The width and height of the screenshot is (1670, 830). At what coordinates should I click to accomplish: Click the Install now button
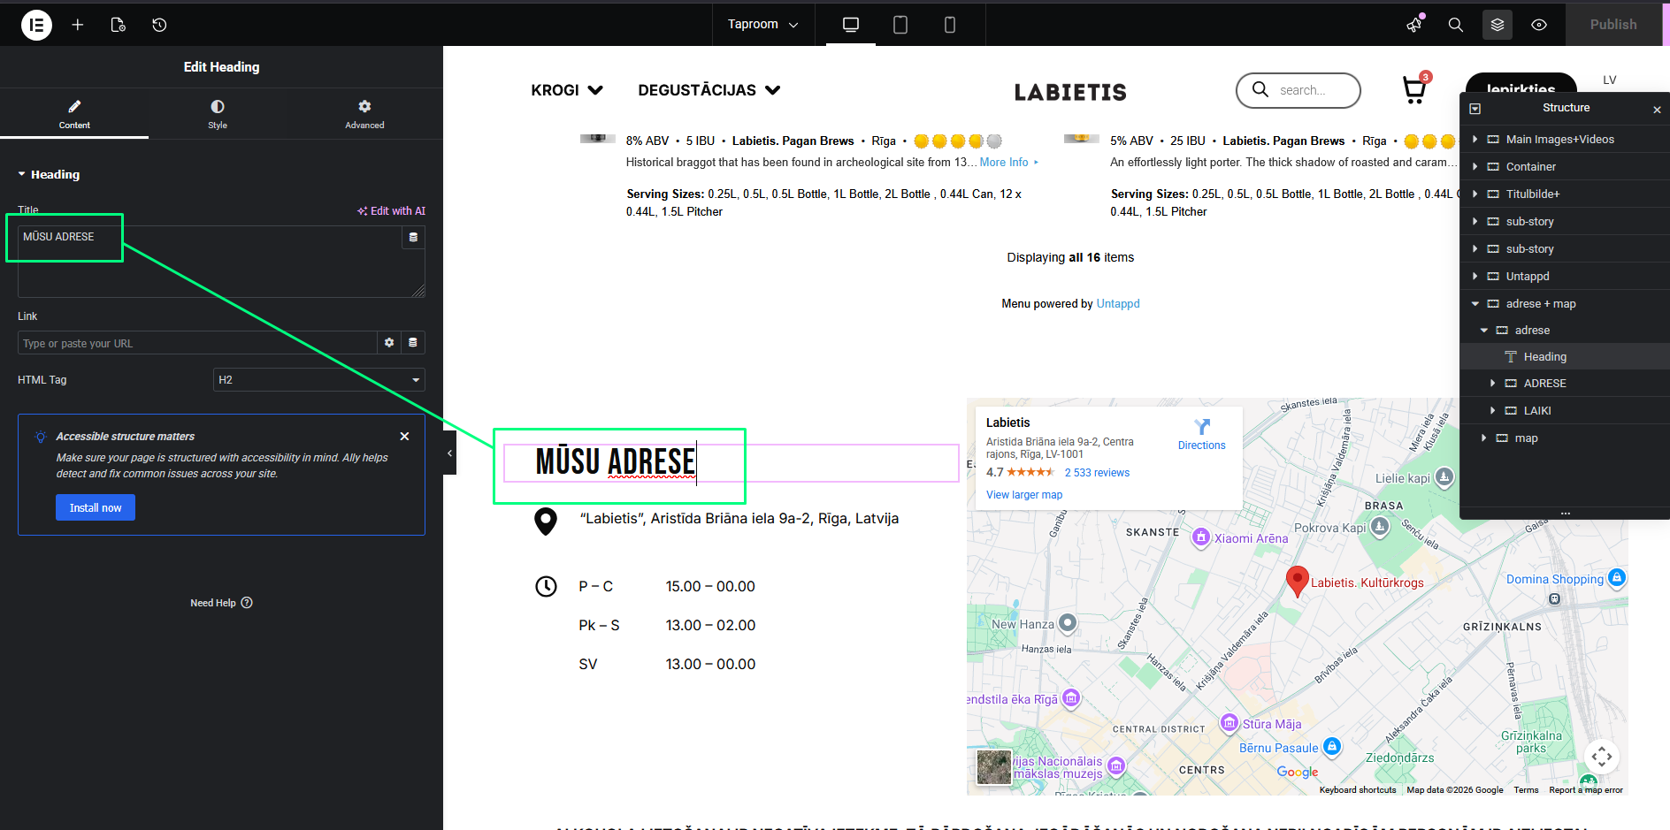click(x=96, y=508)
